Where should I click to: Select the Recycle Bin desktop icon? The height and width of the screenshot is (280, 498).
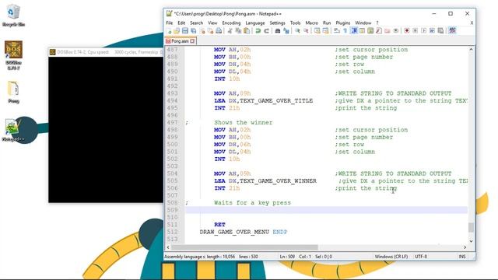[13, 16]
